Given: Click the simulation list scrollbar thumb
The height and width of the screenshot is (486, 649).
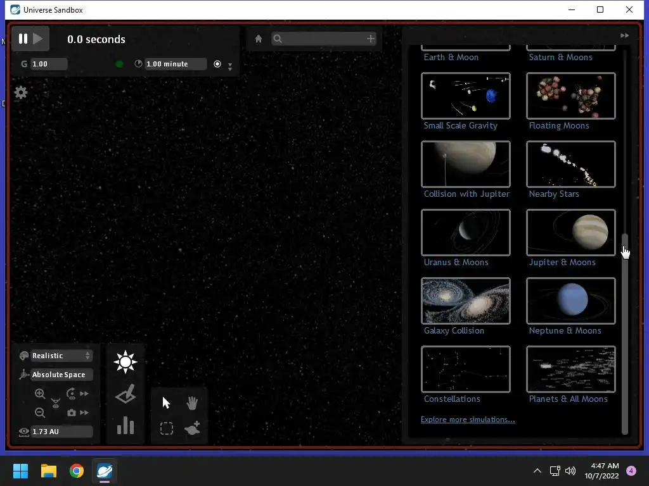Looking at the screenshot, I should coord(625,334).
